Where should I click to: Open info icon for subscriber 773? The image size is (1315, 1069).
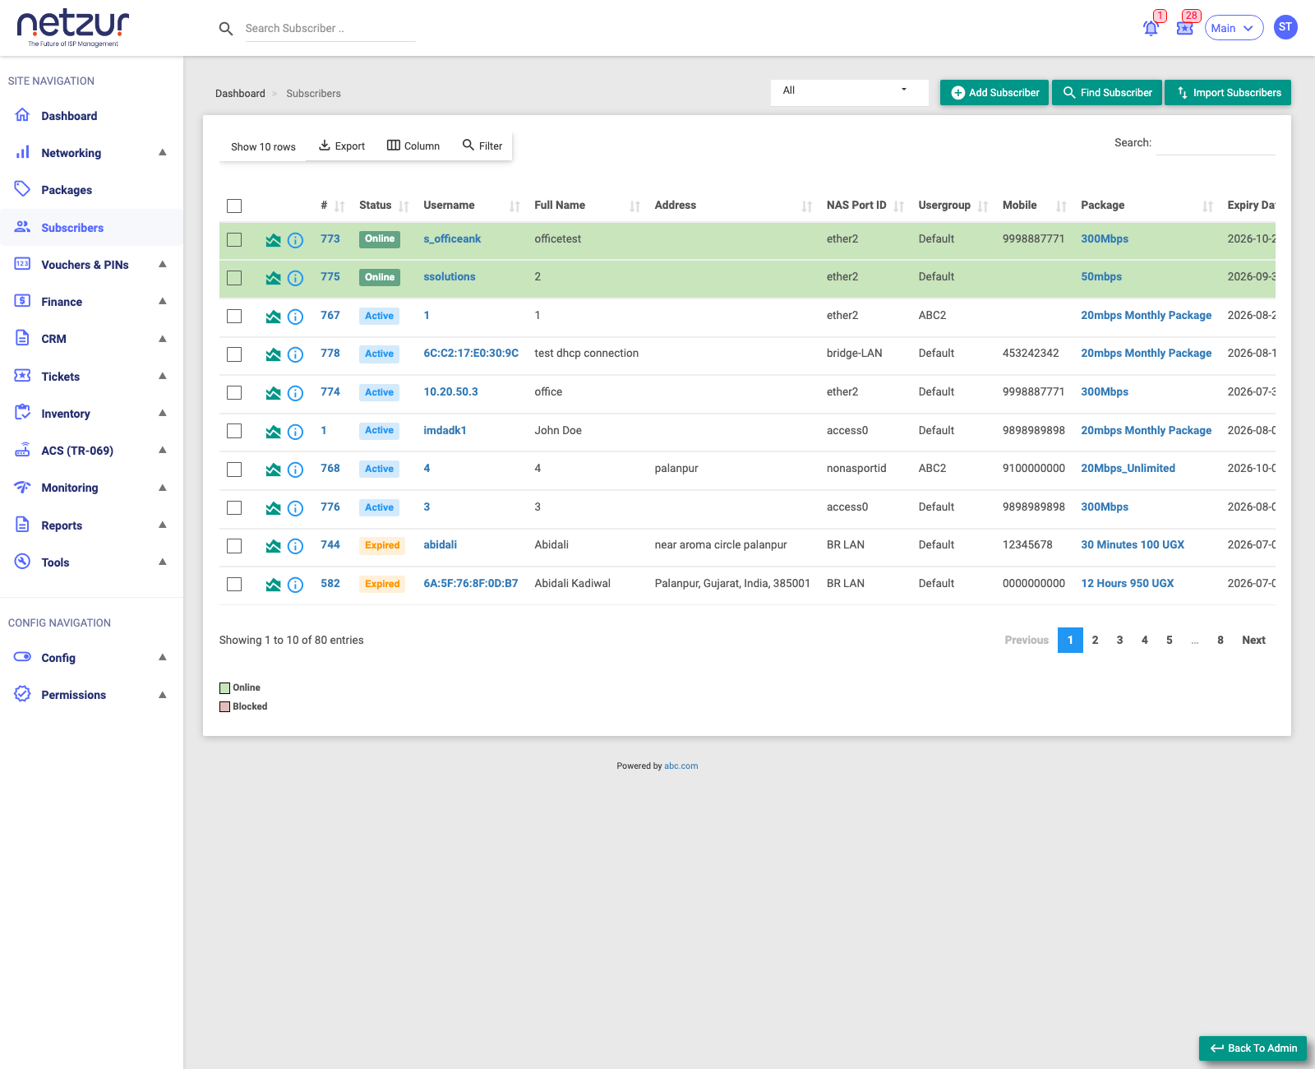pos(296,240)
